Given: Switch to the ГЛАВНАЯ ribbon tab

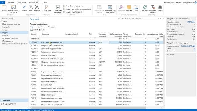Looking at the screenshot, I should pos(10,2).
